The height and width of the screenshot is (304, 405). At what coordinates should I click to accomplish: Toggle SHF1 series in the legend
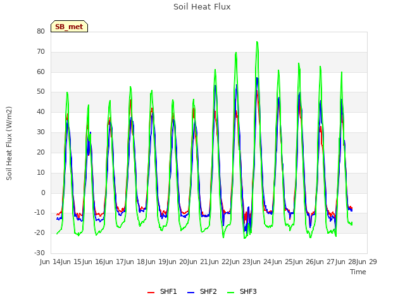[162, 291]
